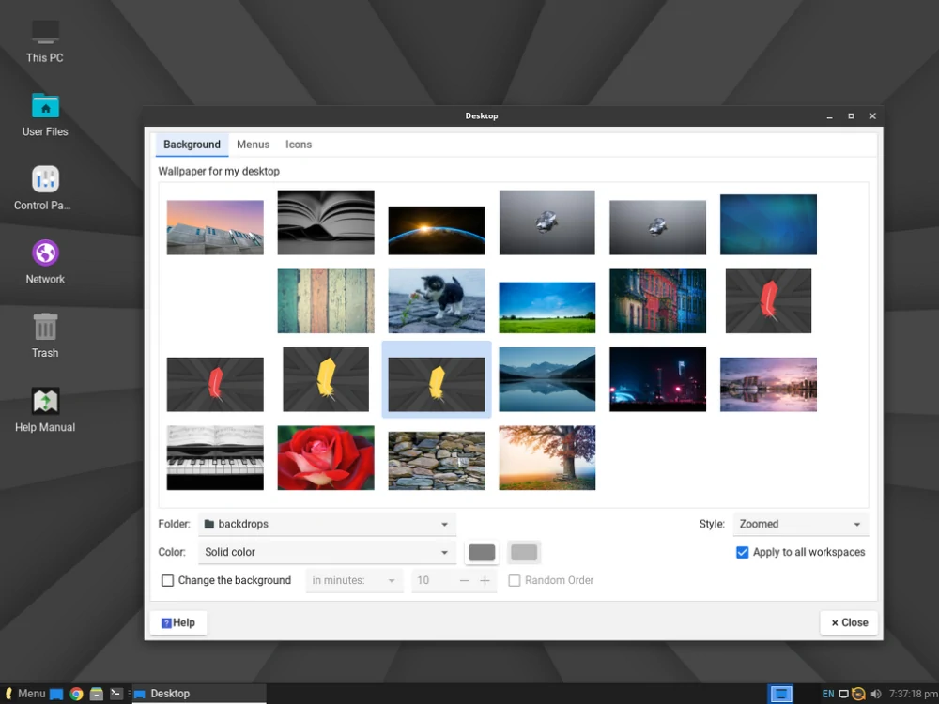Click the first solid color swatch
Screen dimensions: 939x704
[481, 552]
